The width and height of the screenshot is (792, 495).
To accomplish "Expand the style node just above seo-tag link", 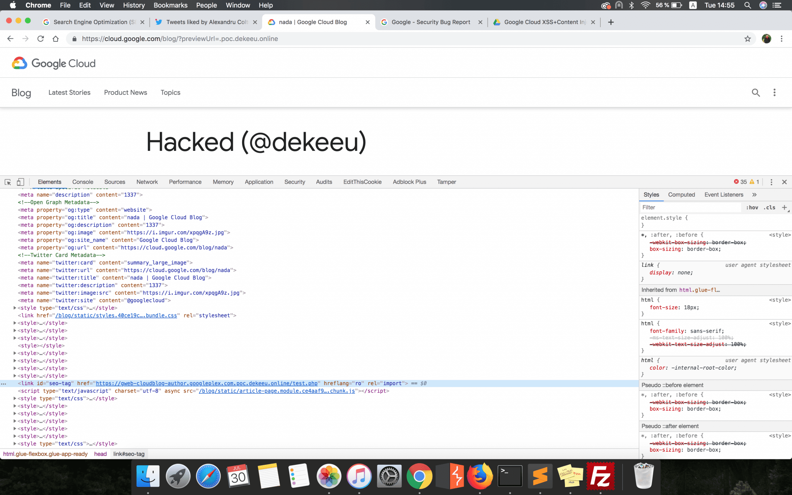I will click(15, 376).
